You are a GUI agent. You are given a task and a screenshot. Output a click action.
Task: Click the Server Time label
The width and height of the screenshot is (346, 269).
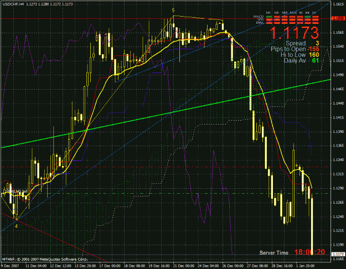coord(274,253)
